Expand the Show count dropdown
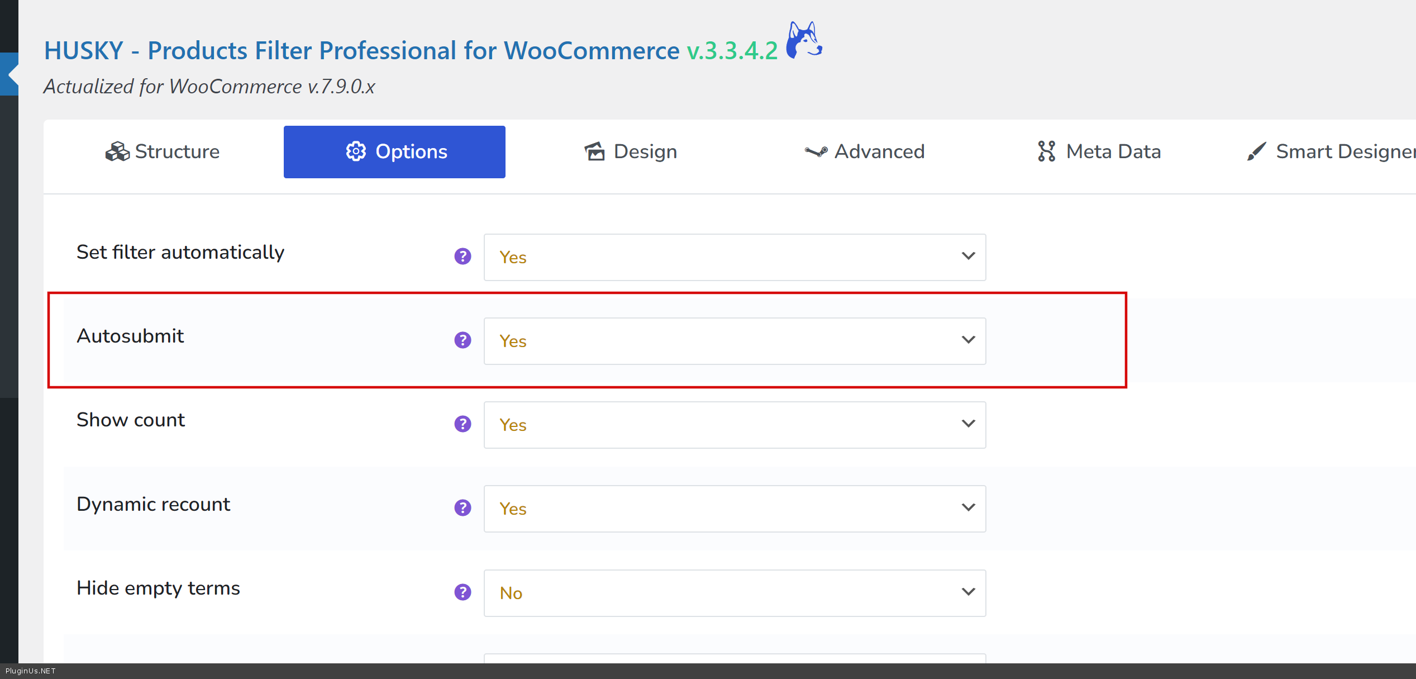1416x679 pixels. pos(734,425)
